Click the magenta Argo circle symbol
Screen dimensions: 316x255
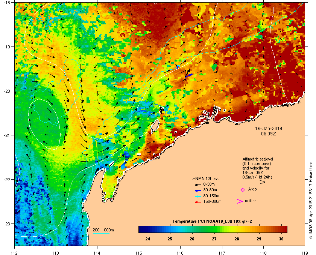[243, 190]
